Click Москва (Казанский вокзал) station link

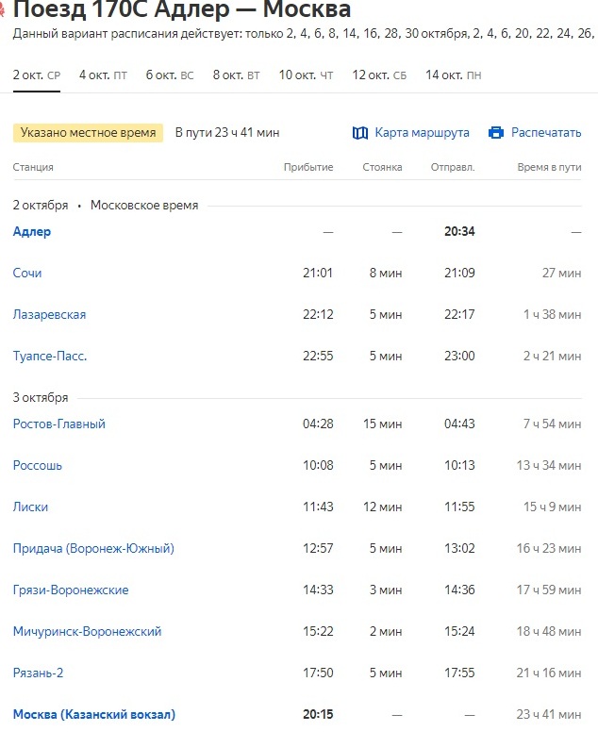[x=94, y=715]
